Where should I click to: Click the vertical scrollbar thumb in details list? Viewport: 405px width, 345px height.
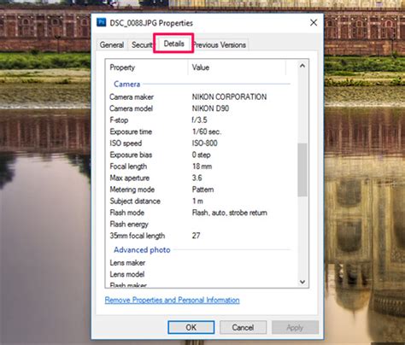click(x=302, y=170)
